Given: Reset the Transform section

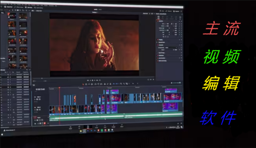Looking at the screenshot, I should pyautogui.click(x=181, y=21).
